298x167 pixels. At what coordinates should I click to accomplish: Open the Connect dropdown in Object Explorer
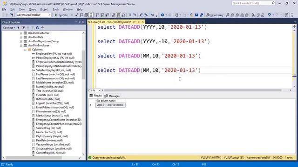[x=9, y=28]
